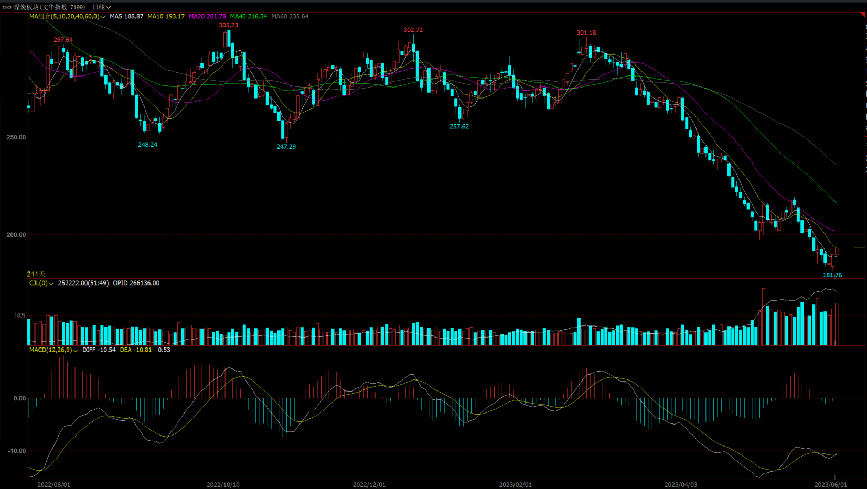Click the 2022/08/01 date marker
The width and height of the screenshot is (867, 489).
pyautogui.click(x=53, y=485)
